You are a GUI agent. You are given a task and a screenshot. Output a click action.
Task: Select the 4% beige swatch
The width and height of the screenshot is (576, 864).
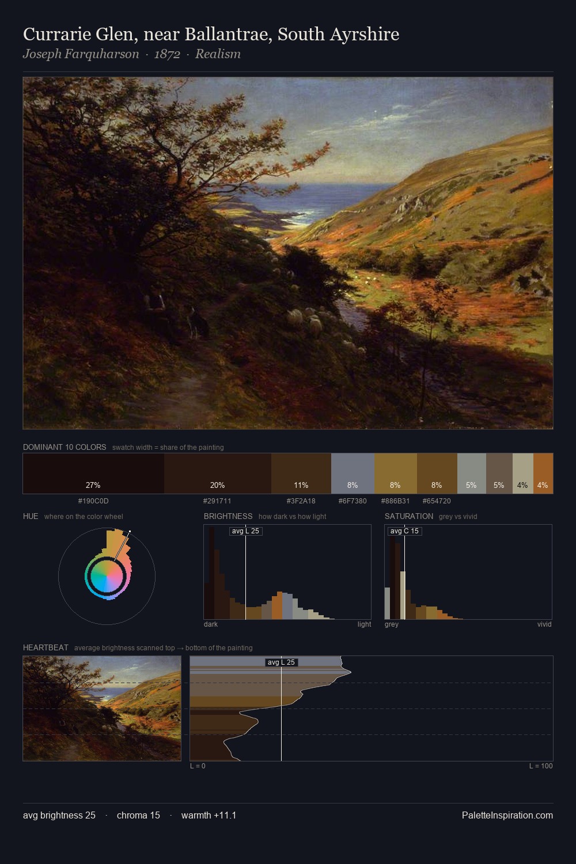tap(523, 473)
